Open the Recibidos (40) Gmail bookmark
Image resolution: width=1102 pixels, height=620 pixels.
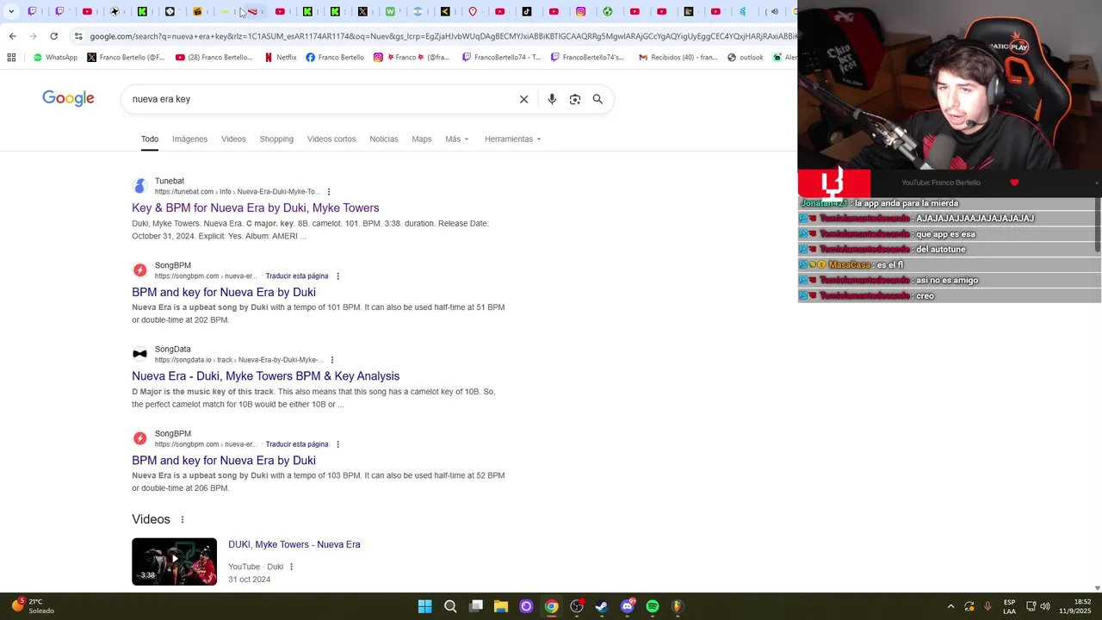678,58
